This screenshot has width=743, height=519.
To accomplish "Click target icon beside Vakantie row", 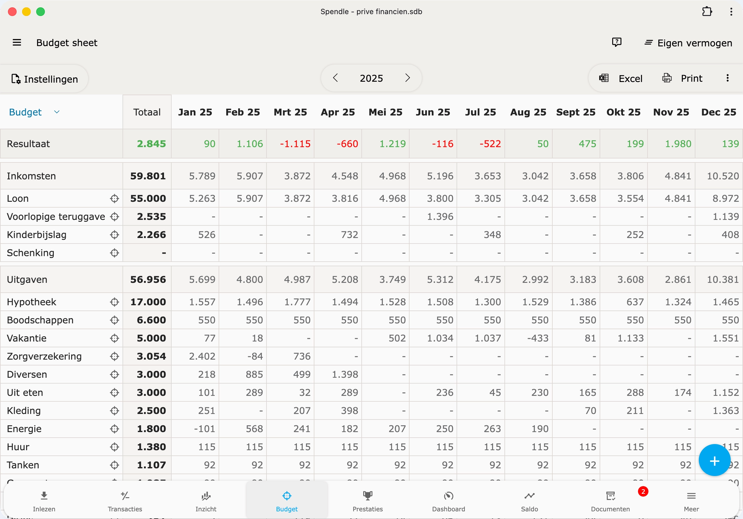I will pyautogui.click(x=114, y=338).
